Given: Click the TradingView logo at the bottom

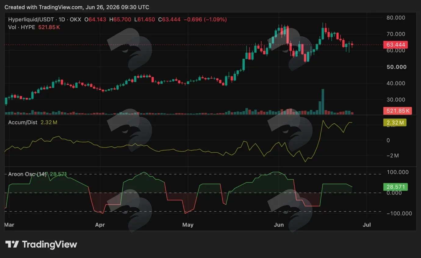Looking at the screenshot, I should point(41,245).
